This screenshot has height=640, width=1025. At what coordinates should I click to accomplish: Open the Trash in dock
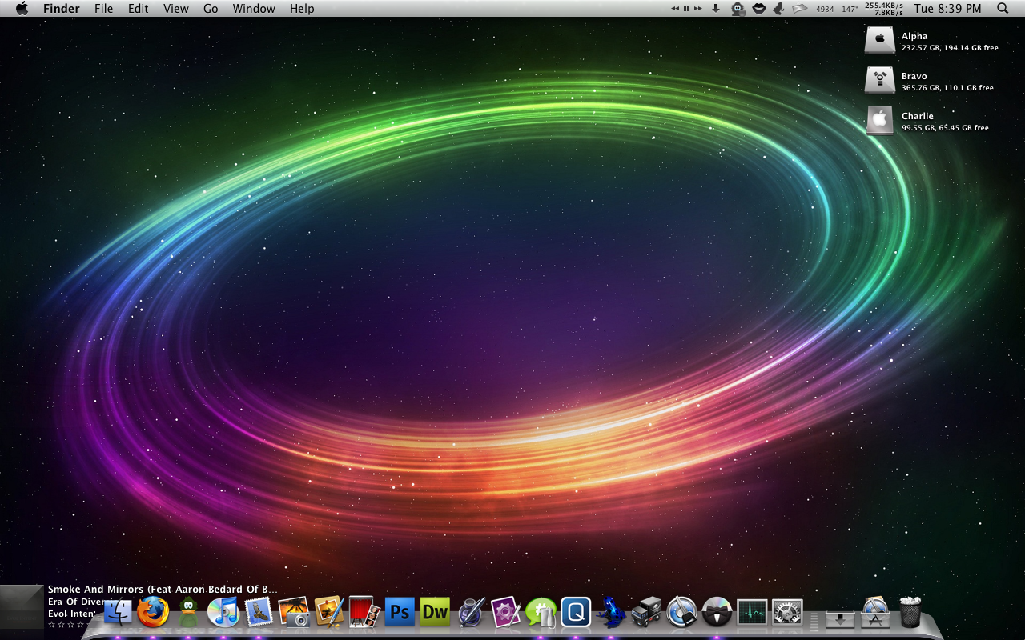coord(910,613)
